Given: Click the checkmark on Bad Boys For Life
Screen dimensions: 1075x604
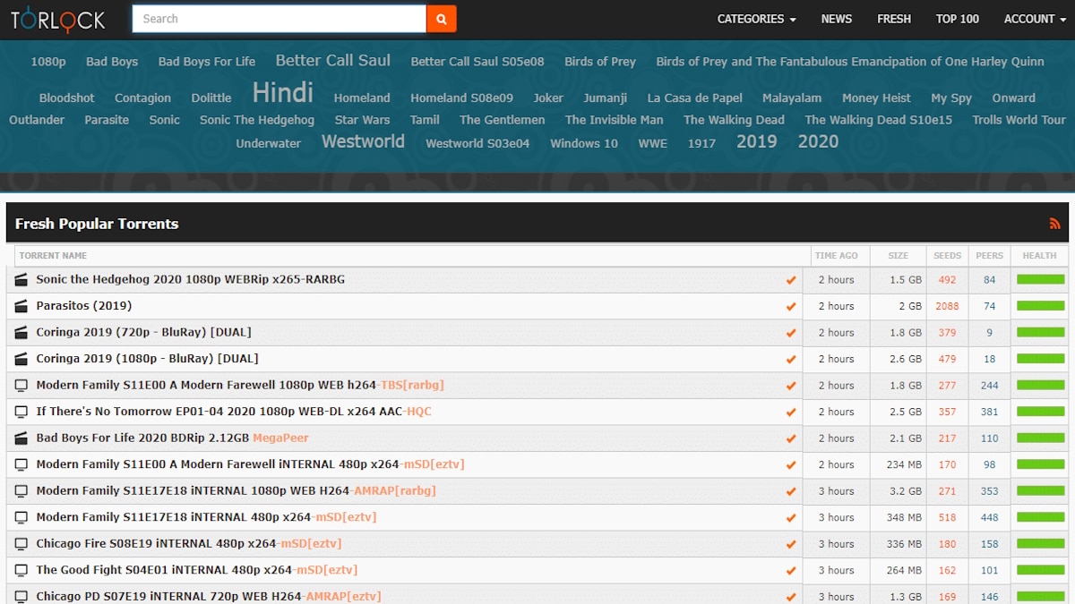Looking at the screenshot, I should (x=791, y=438).
